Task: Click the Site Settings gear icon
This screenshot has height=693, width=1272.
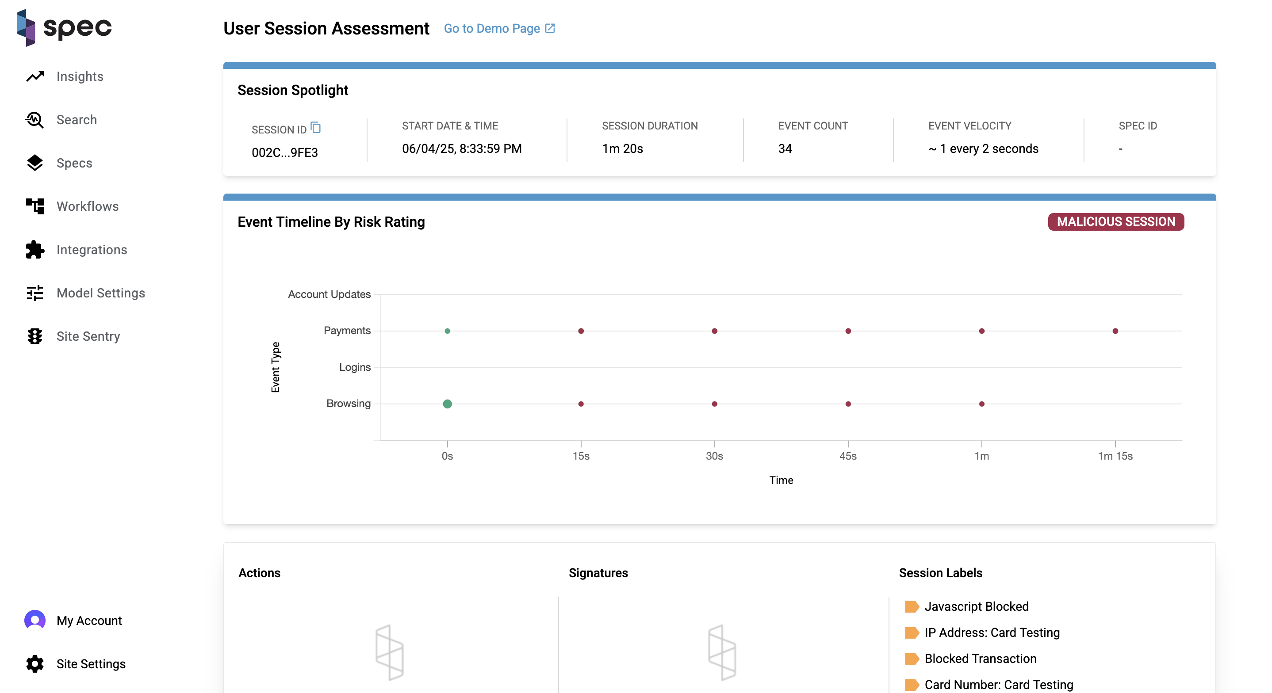Action: [x=35, y=664]
